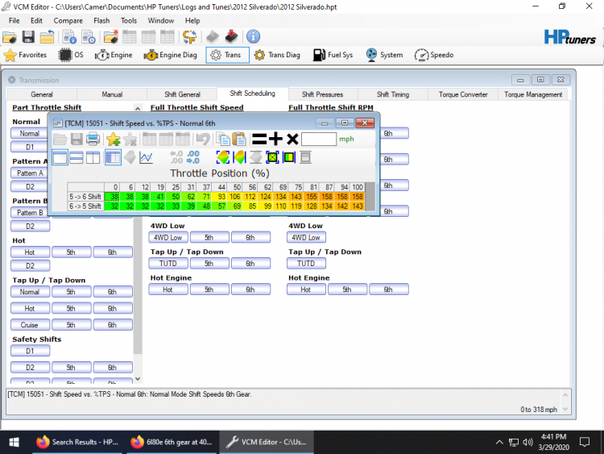Switch to 6l80e 6th gear Firefox taskbar item
604x454 pixels.
pyautogui.click(x=171, y=442)
